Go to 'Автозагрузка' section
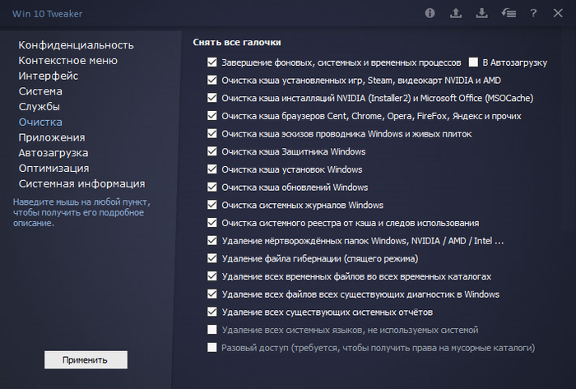576x389 pixels. coord(53,152)
